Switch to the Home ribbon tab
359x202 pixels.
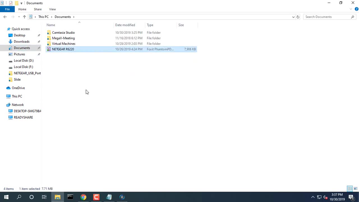pos(22,9)
